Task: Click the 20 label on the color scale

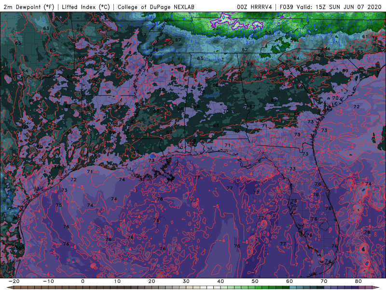Action: pos(152,281)
